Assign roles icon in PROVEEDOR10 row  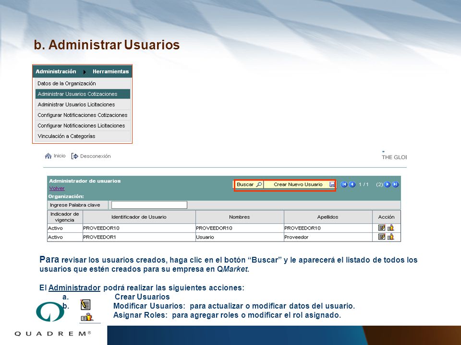pos(390,228)
